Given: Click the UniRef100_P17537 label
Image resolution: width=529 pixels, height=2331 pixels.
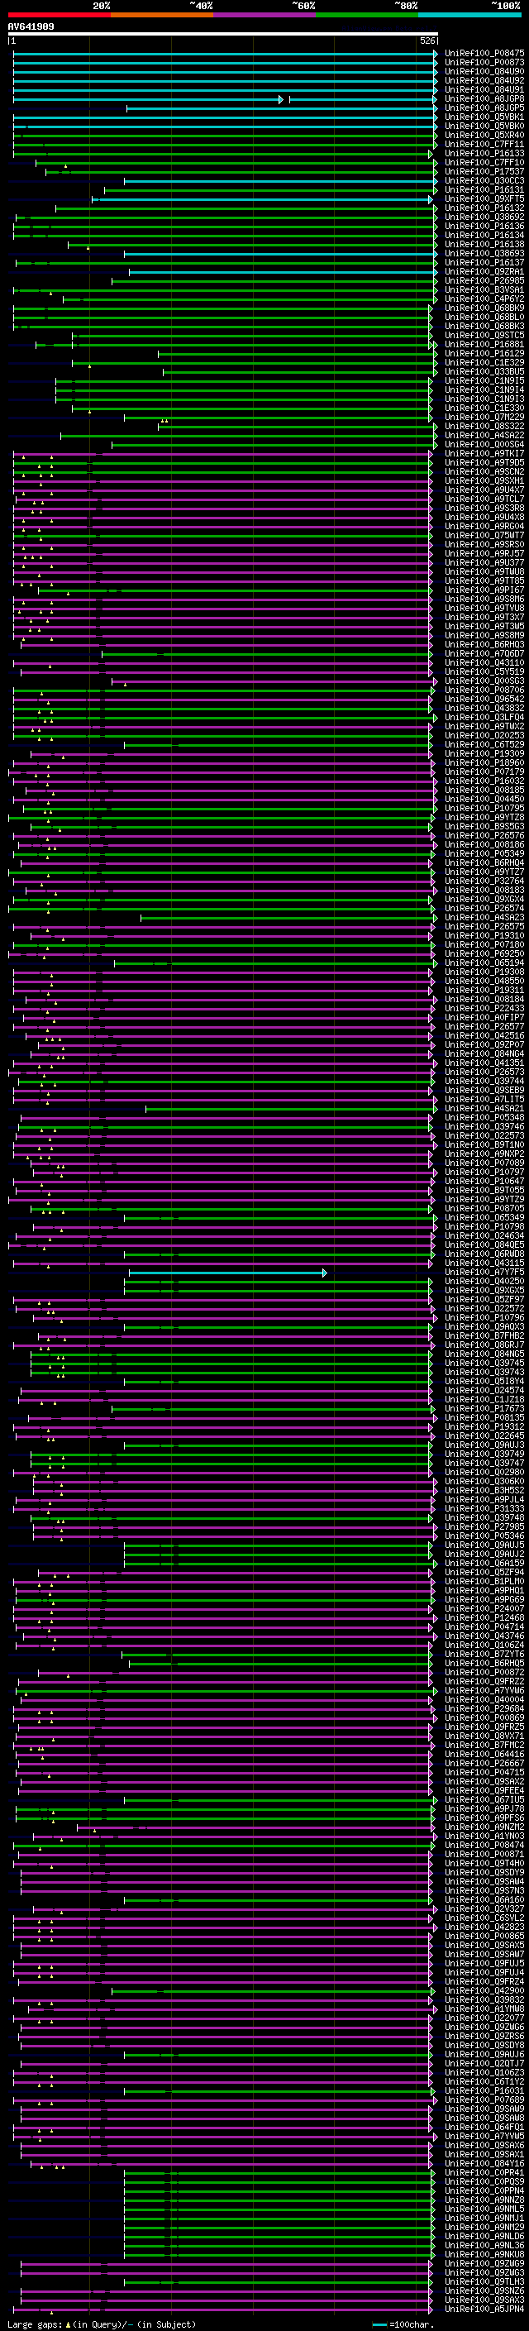Looking at the screenshot, I should tap(484, 172).
